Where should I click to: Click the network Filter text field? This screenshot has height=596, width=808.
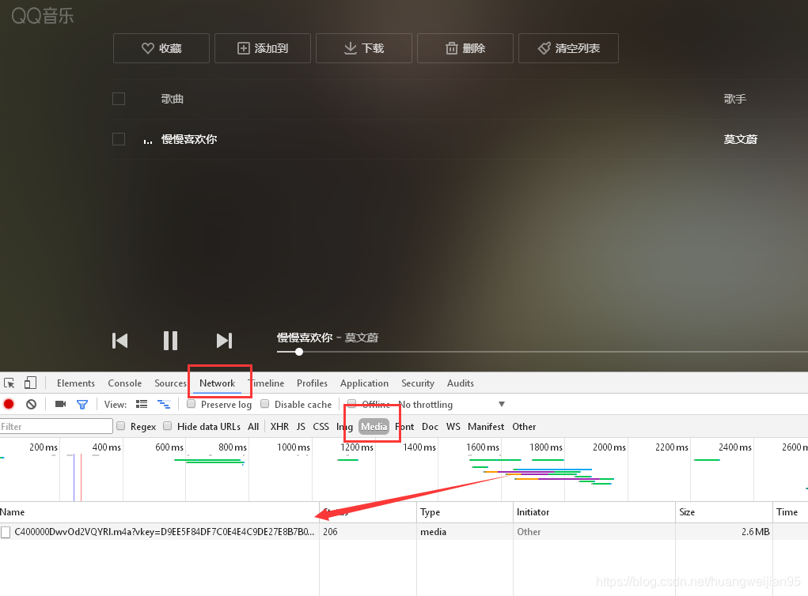[x=56, y=426]
